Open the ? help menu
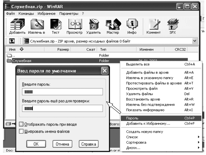The width and height of the screenshot is (206, 155). pyautogui.click(x=83, y=14)
